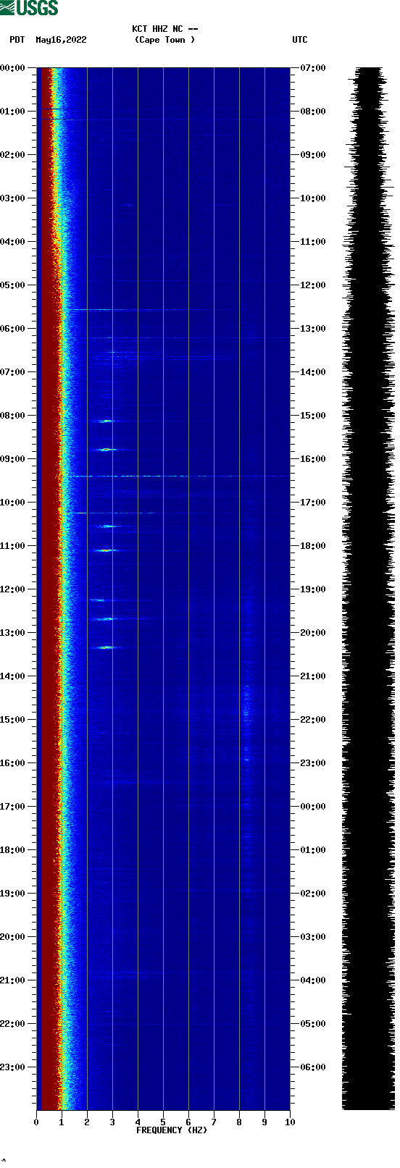The height and width of the screenshot is (1168, 400).
Task: Click the 3 Hz frequency tick label
Action: 112,1122
